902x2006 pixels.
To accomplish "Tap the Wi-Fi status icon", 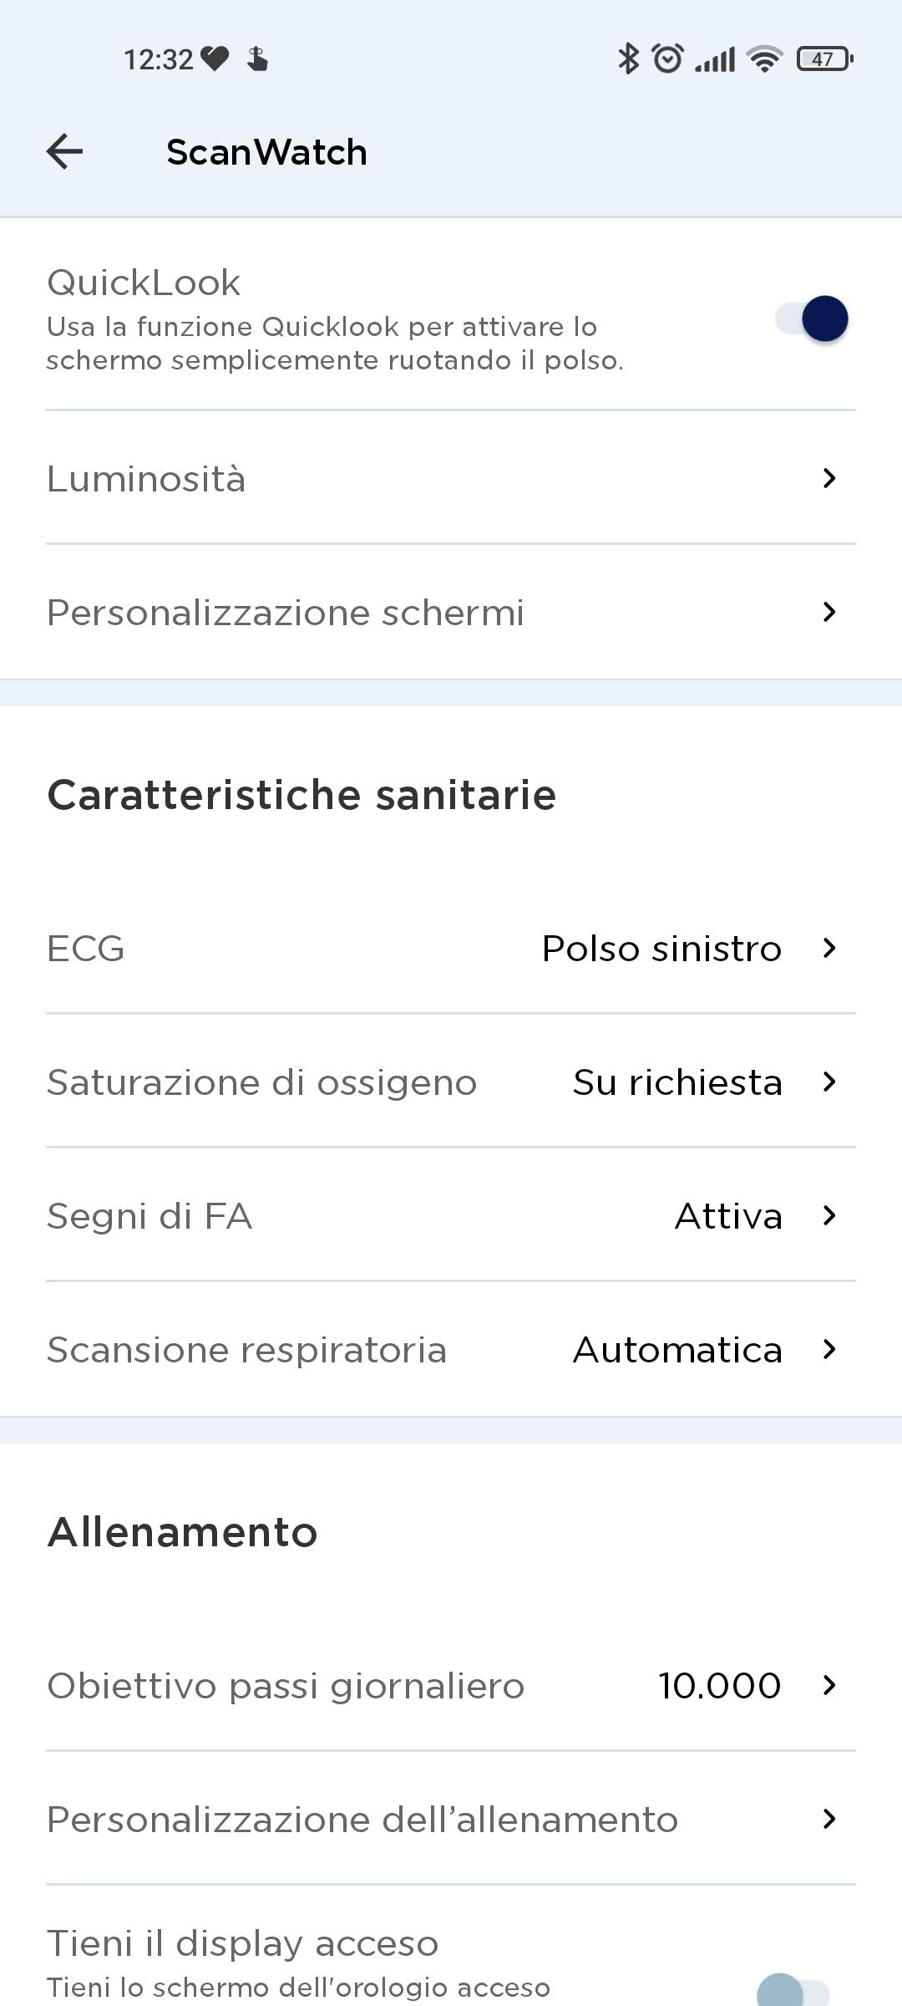I will pyautogui.click(x=764, y=59).
